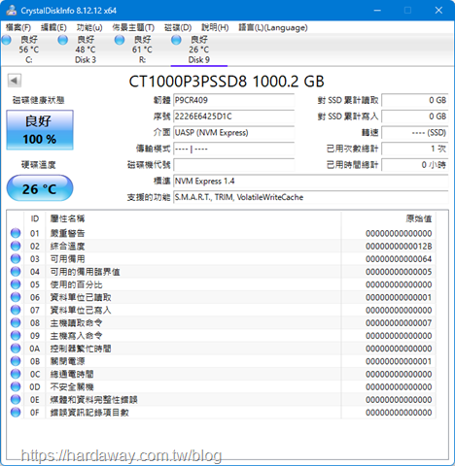The height and width of the screenshot is (466, 455).
Task: Click the interface field UASP (NVM Express)
Action: pyautogui.click(x=234, y=132)
